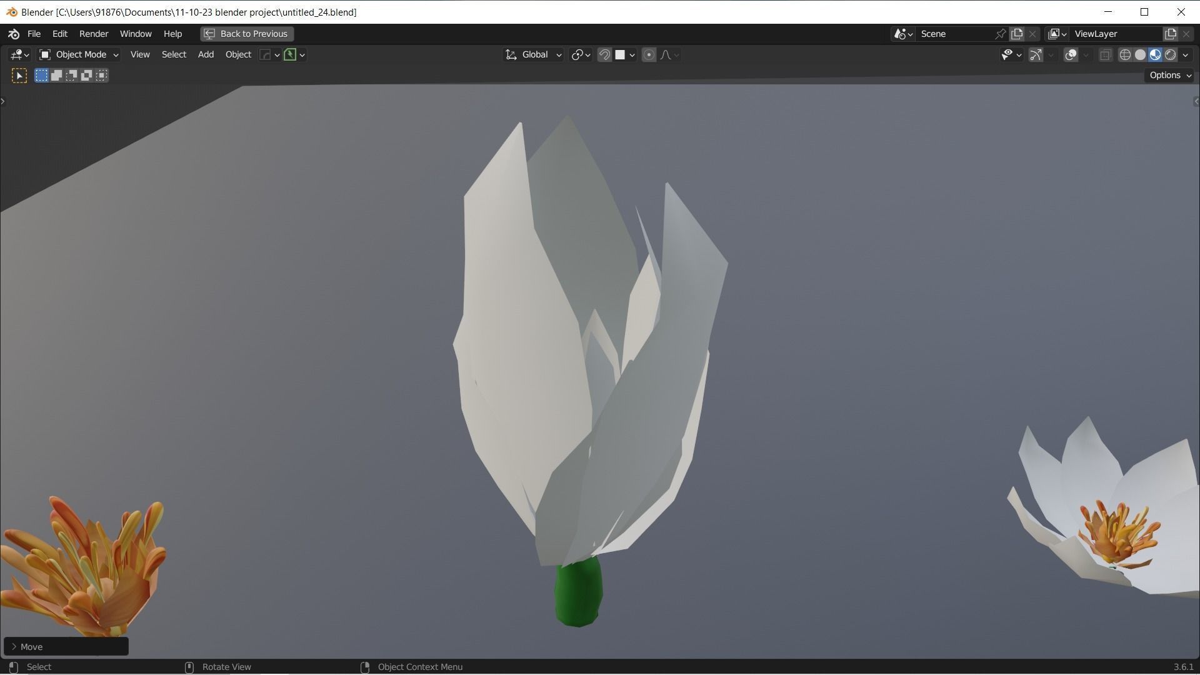Image resolution: width=1200 pixels, height=675 pixels.
Task: Create a new scene
Action: coord(1017,34)
